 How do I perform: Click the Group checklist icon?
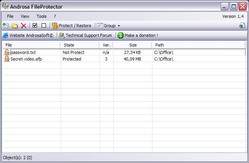pos(100,26)
